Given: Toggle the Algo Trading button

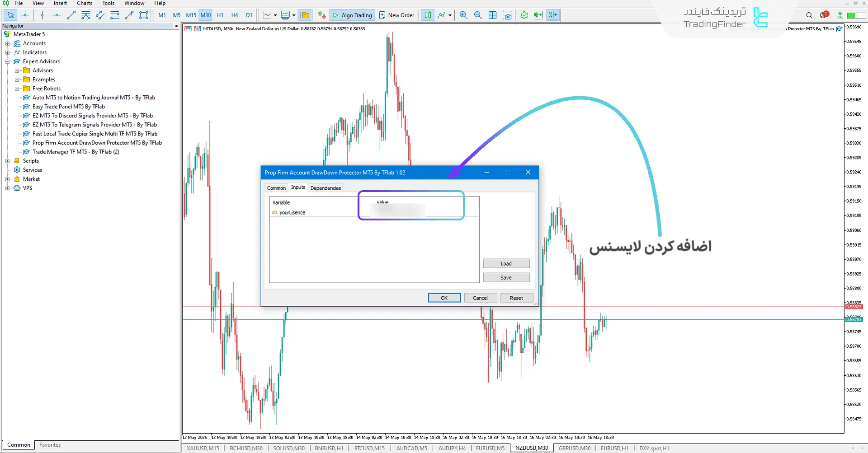Looking at the screenshot, I should 352,15.
